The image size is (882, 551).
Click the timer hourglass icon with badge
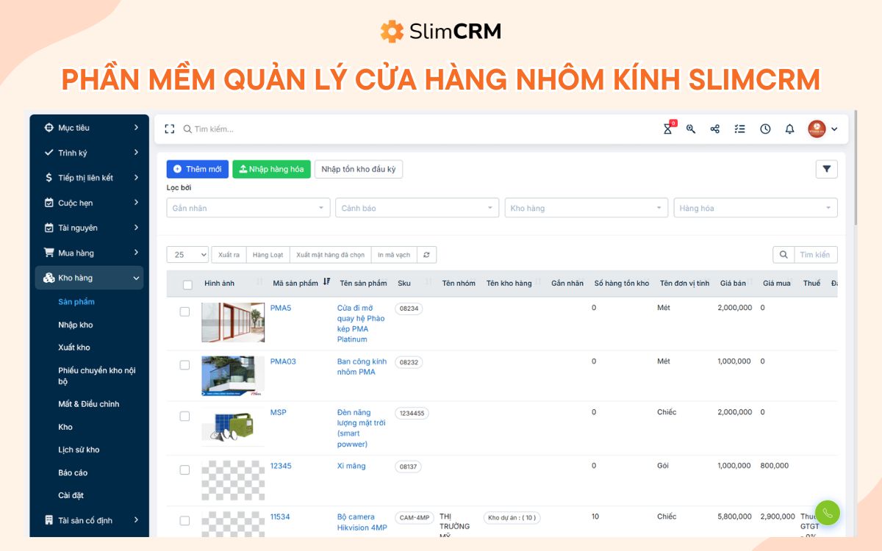tap(667, 129)
